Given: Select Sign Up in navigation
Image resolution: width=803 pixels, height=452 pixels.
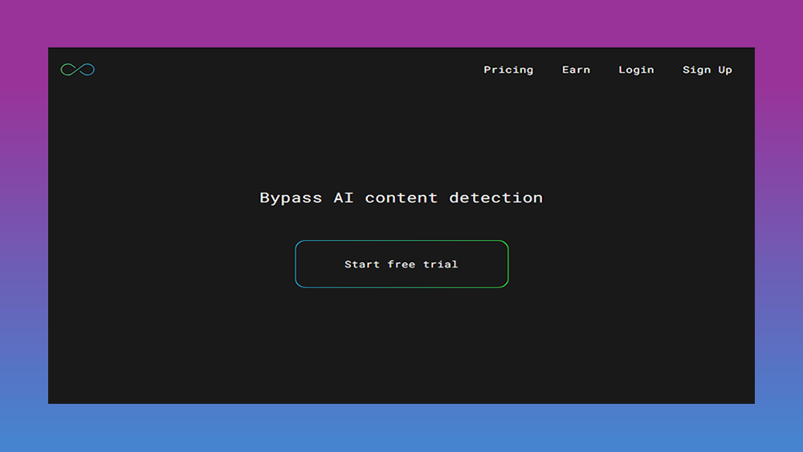Looking at the screenshot, I should click(x=707, y=70).
